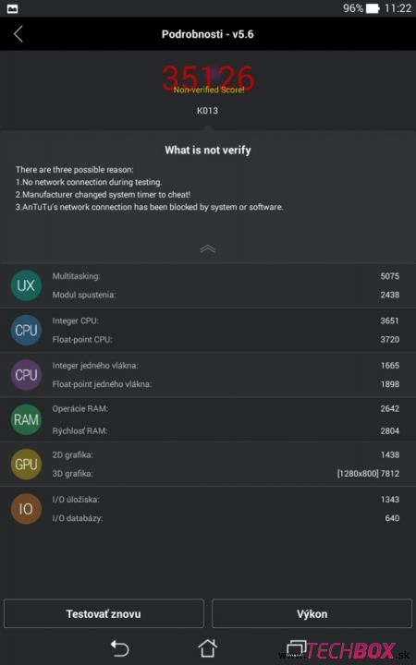
Task: Select the UX category icon
Action: pos(26,285)
